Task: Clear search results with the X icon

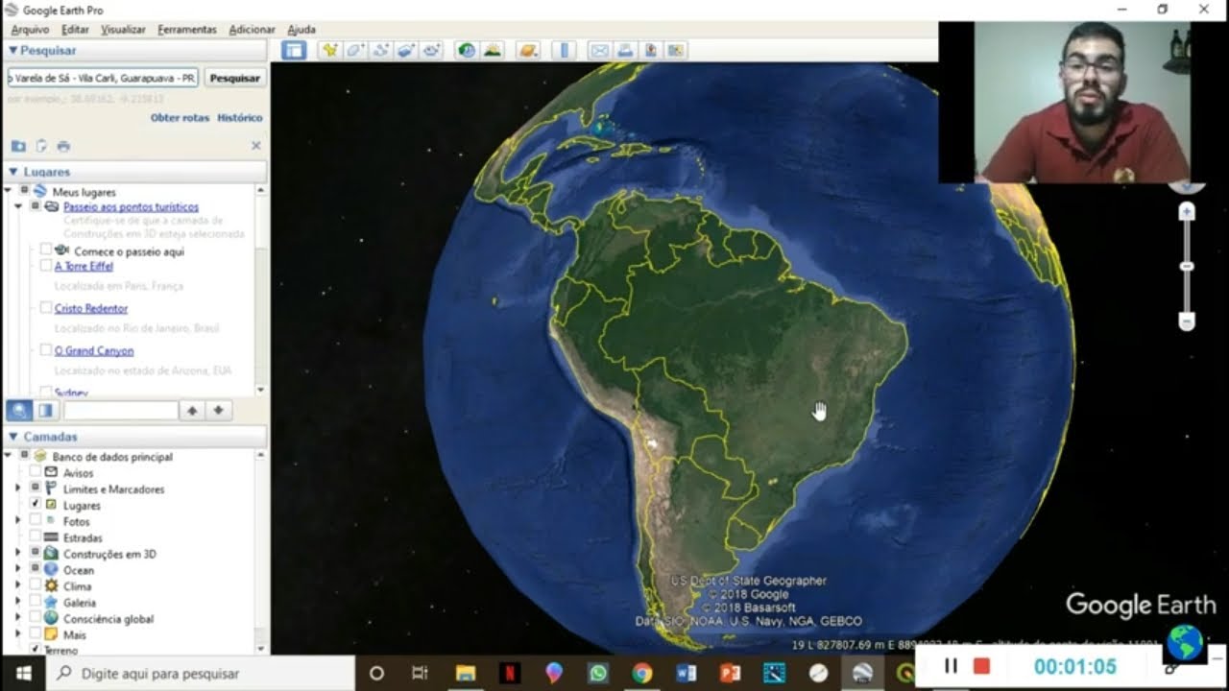Action: 256,146
